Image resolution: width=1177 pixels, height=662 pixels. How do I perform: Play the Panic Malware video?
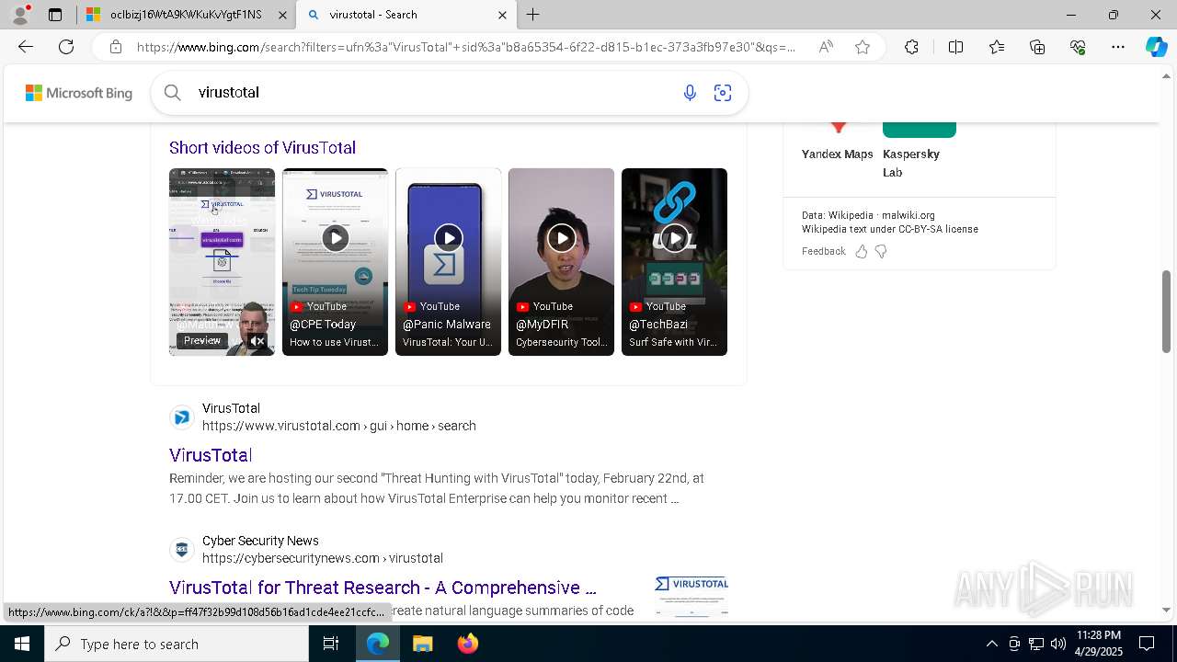(449, 238)
